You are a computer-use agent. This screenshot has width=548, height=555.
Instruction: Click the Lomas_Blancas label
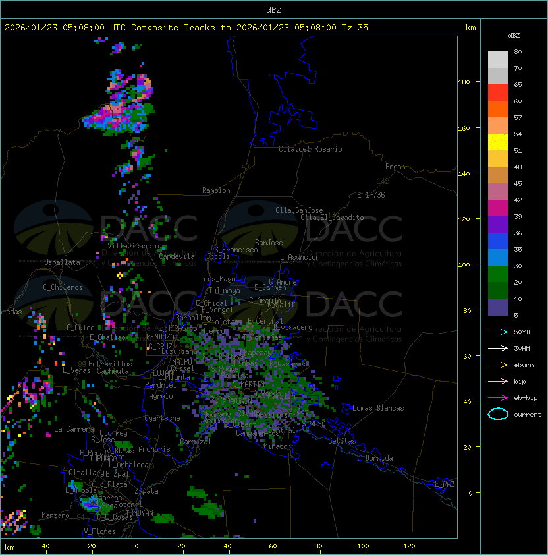[378, 408]
